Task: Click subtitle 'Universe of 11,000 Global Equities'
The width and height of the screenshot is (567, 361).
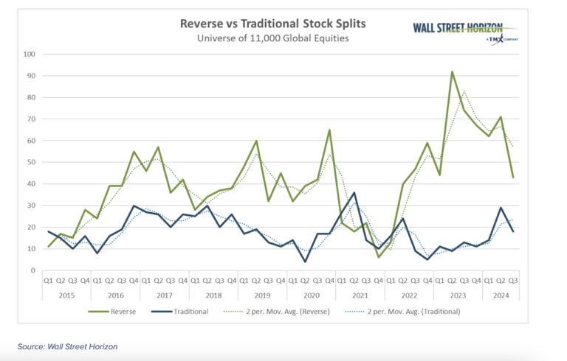Action: coord(273,38)
